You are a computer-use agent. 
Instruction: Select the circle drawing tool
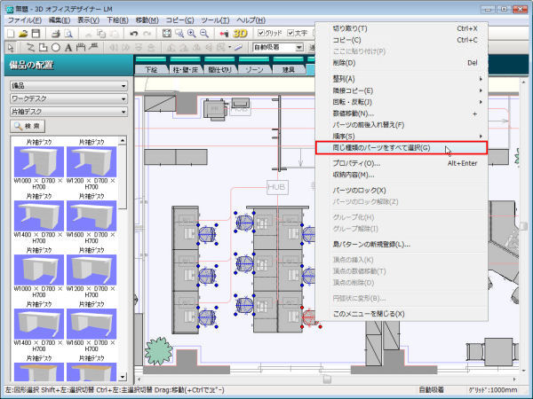click(x=56, y=47)
